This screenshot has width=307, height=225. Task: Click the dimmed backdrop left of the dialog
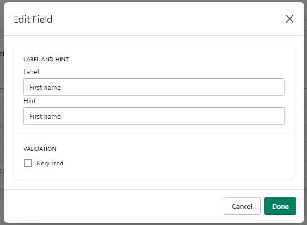[x=1, y=121]
